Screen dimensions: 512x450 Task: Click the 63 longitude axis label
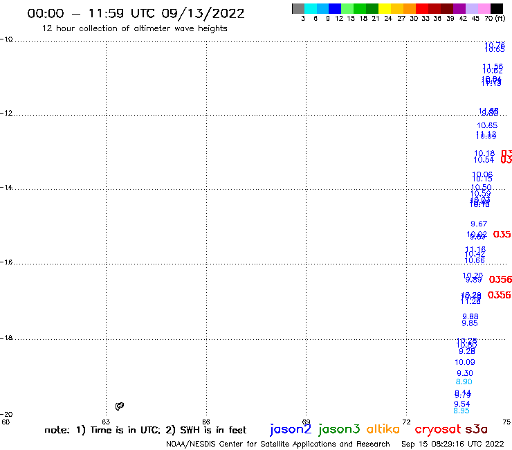[x=106, y=422]
